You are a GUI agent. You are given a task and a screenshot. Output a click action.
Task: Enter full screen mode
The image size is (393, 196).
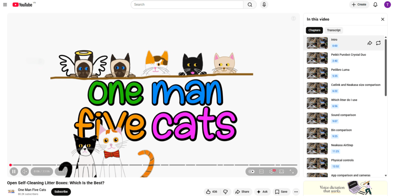[292, 171]
